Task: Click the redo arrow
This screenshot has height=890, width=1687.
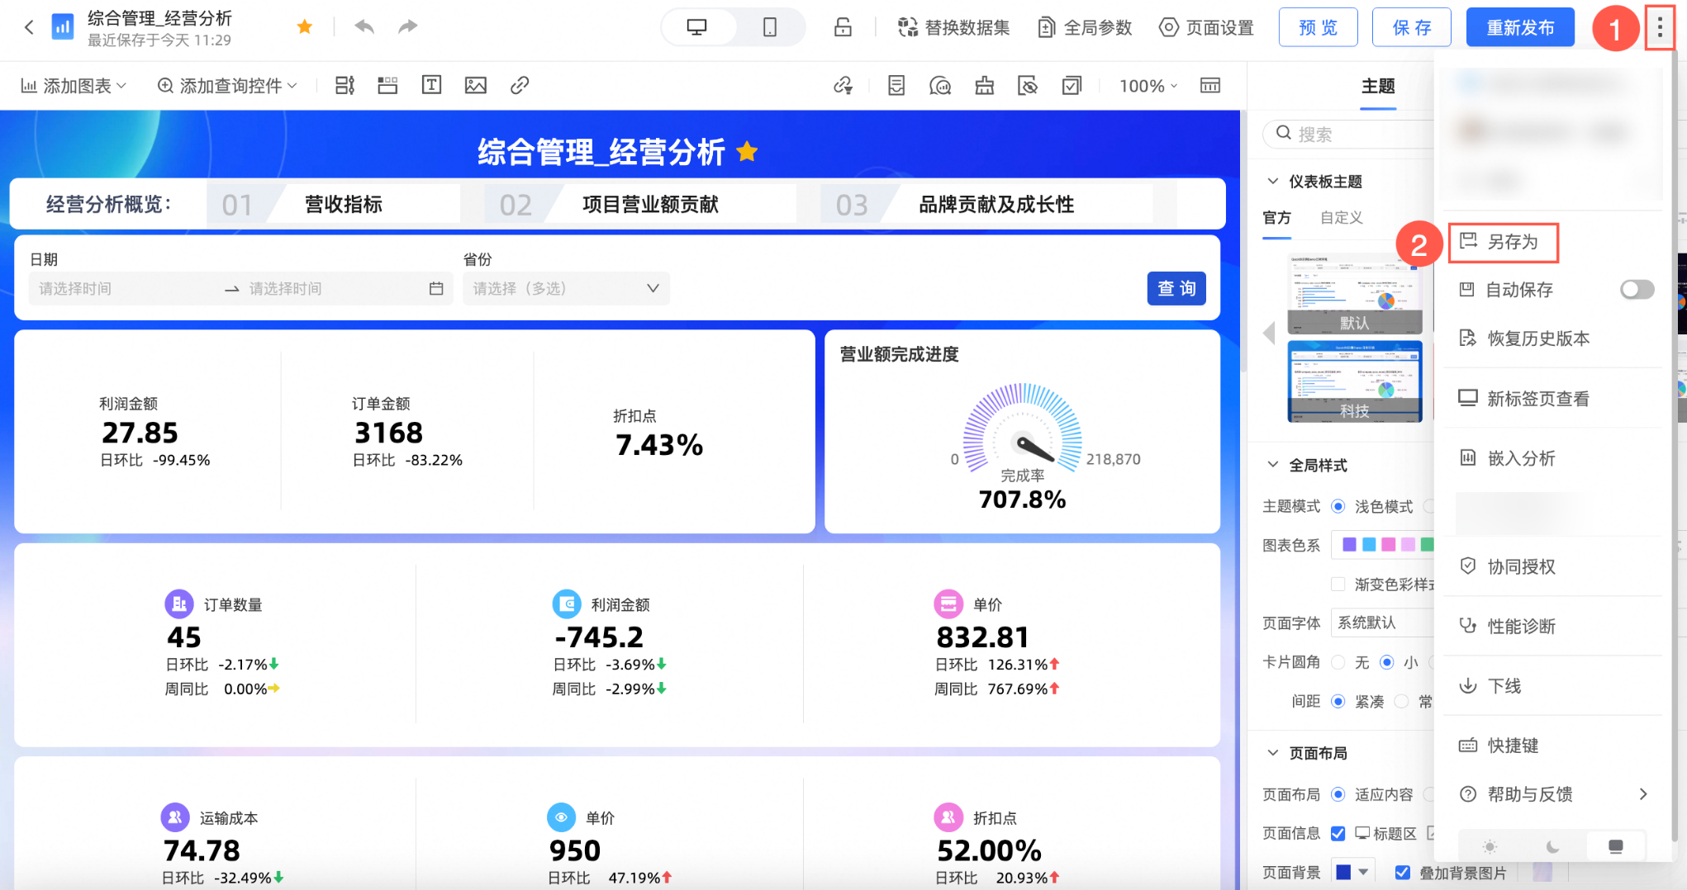Action: [407, 27]
